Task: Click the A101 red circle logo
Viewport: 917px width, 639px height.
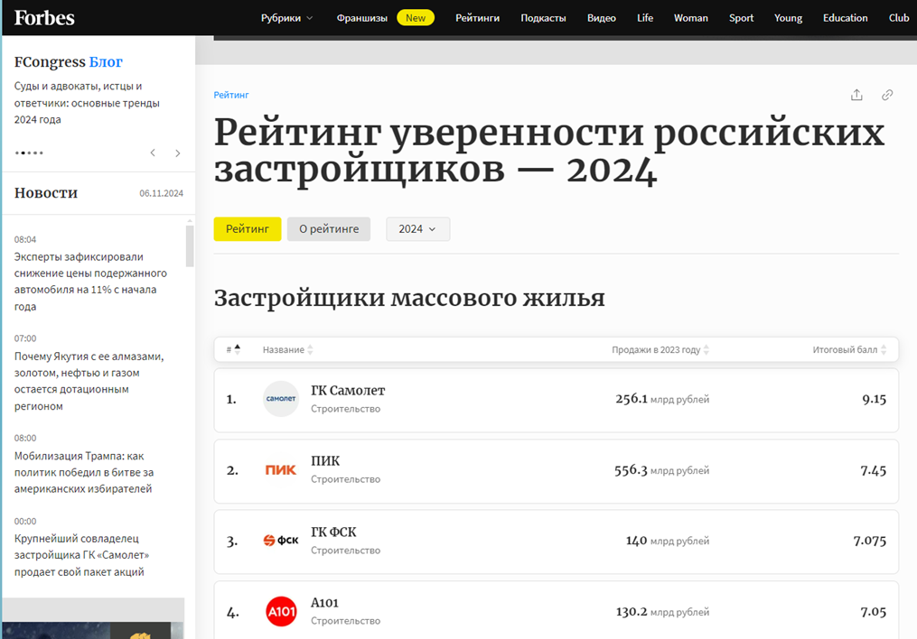Action: click(281, 612)
